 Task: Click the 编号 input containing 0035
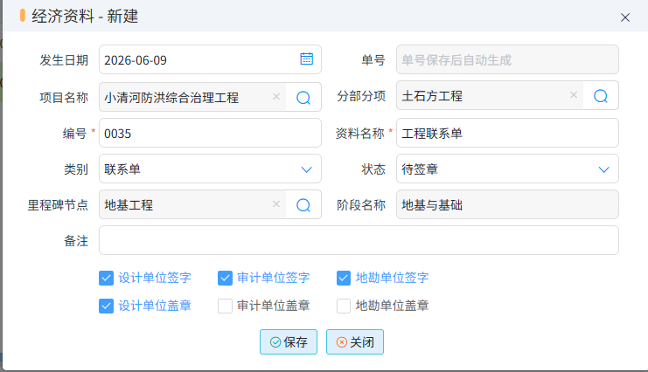(210, 133)
